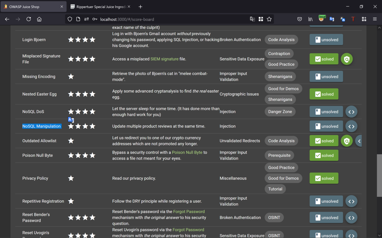Expand the side arrow next to Outdated Allowlist
The image size is (382, 238).
point(359,141)
